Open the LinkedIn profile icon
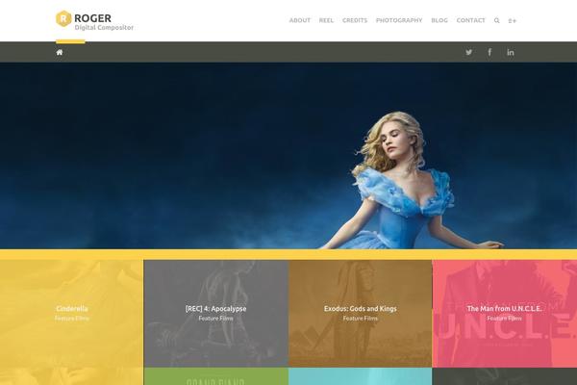The height and width of the screenshot is (385, 577). pos(511,52)
